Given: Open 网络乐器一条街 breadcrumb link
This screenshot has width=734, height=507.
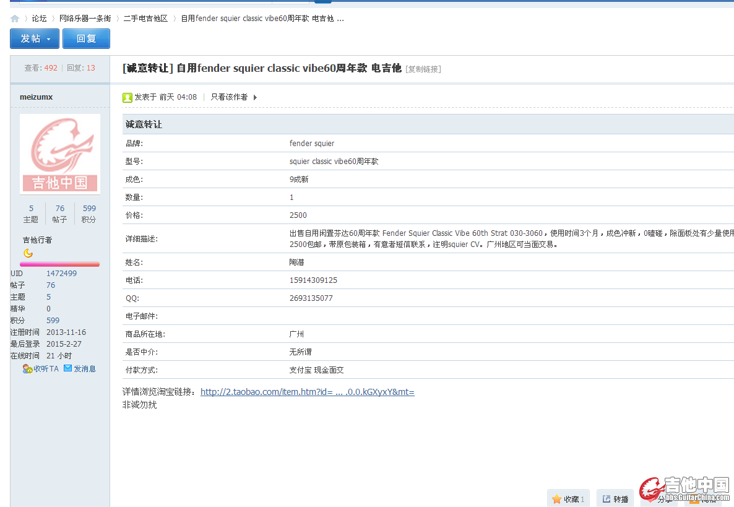Looking at the screenshot, I should tap(85, 19).
